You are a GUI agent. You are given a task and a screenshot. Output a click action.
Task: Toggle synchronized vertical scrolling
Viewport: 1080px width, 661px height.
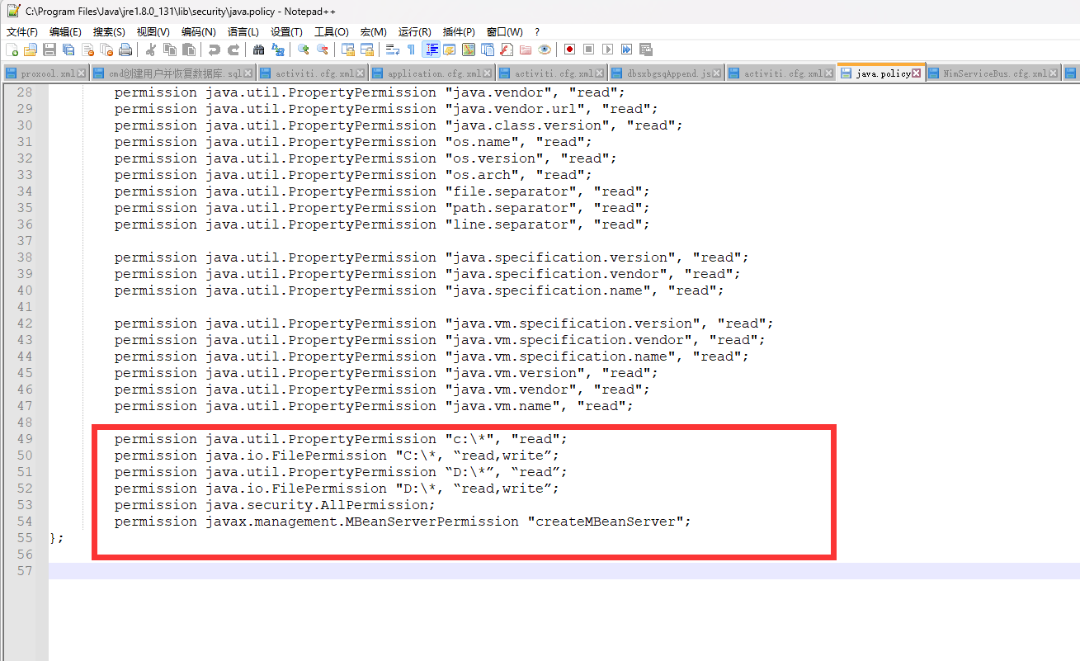coord(347,50)
